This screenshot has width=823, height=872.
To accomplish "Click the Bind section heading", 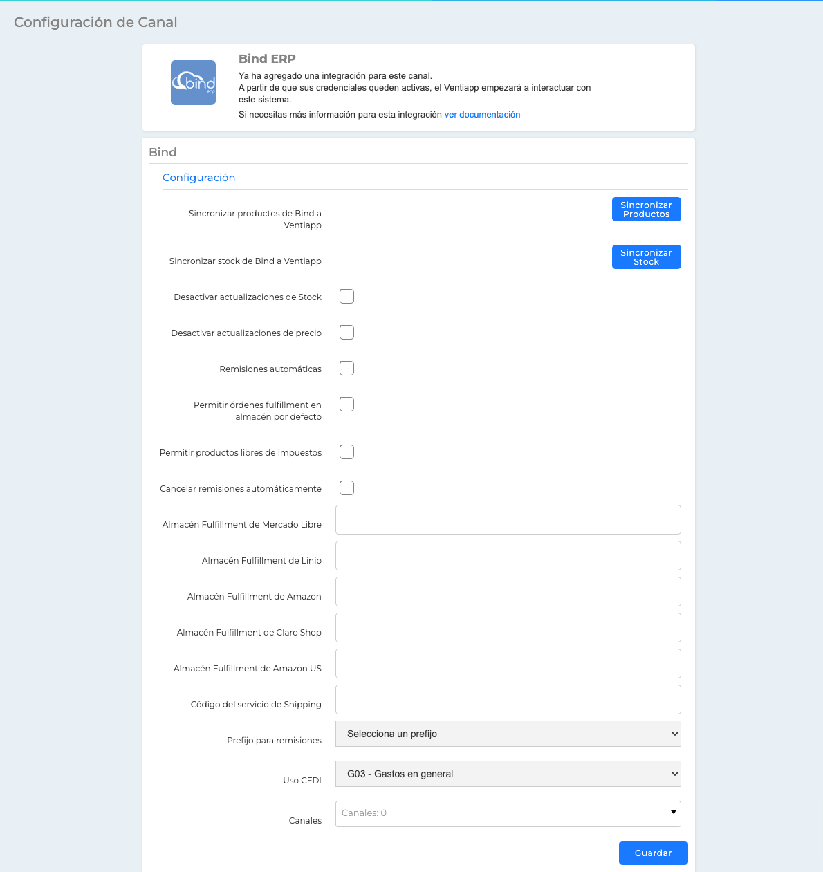I will click(163, 152).
